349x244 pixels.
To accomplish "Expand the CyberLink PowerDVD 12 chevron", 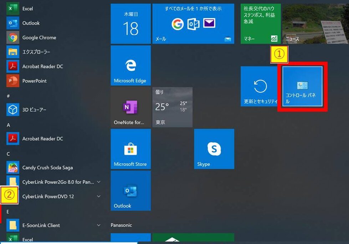I will [99, 196].
